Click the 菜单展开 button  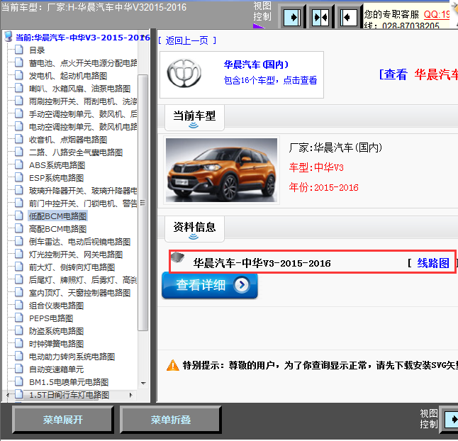click(x=63, y=420)
